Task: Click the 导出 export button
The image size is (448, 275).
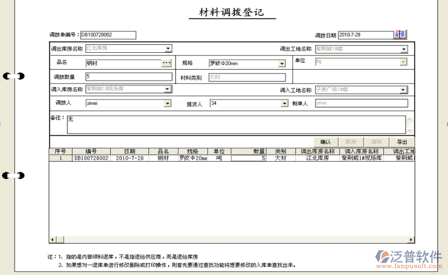Action: (x=402, y=142)
